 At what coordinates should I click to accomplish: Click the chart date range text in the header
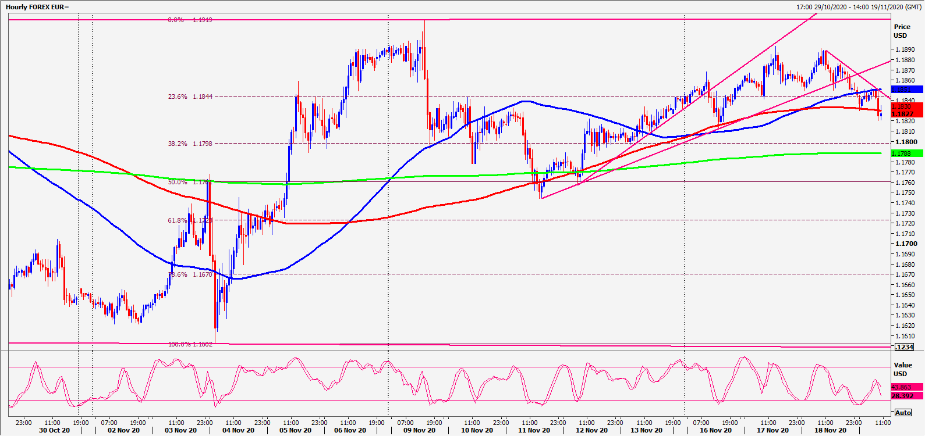[859, 7]
